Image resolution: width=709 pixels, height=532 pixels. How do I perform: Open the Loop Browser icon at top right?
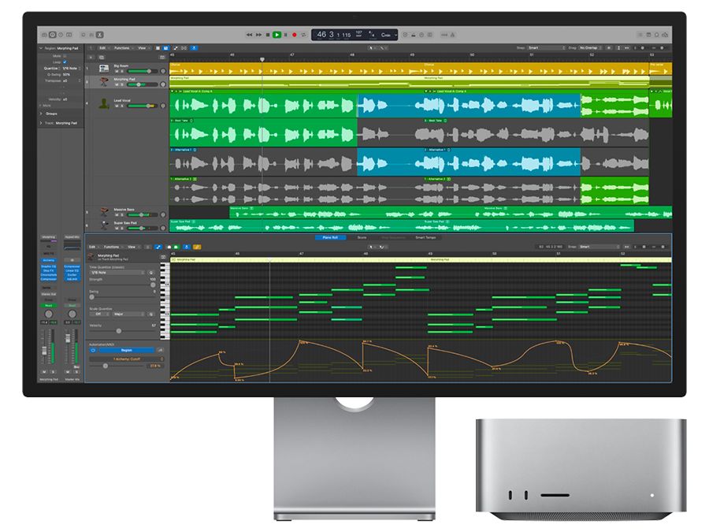click(x=656, y=35)
